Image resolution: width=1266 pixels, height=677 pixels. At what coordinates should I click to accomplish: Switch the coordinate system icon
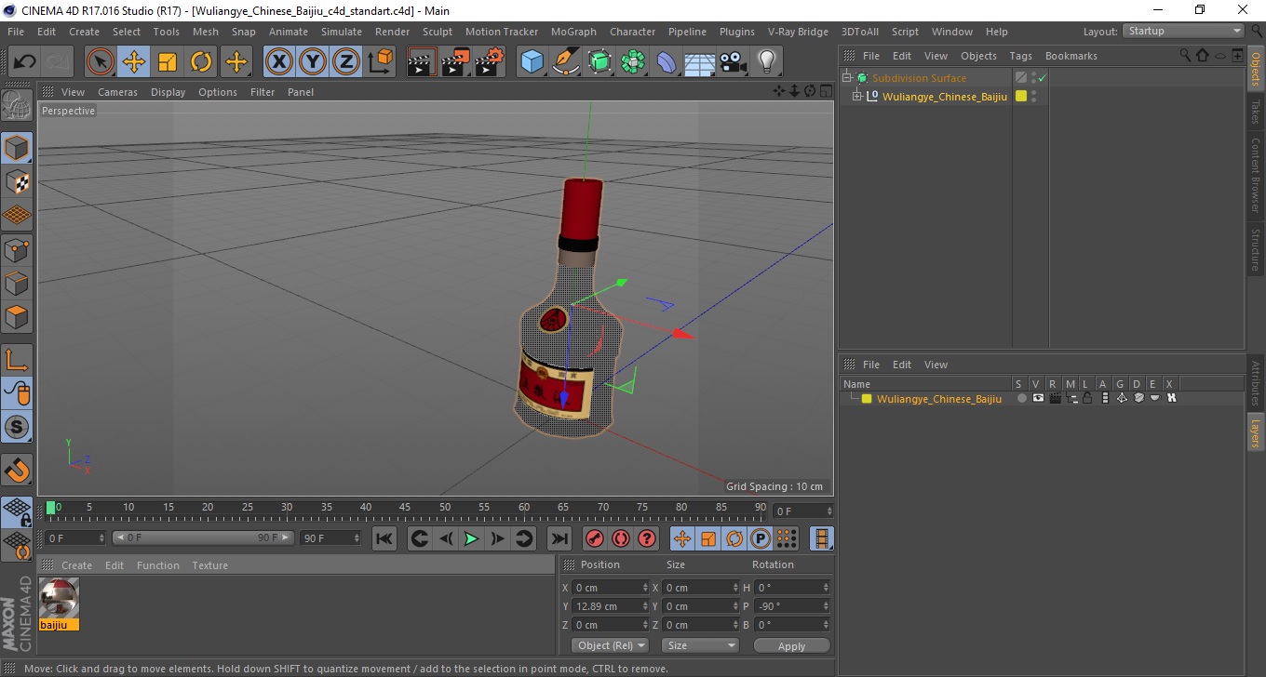click(x=380, y=62)
